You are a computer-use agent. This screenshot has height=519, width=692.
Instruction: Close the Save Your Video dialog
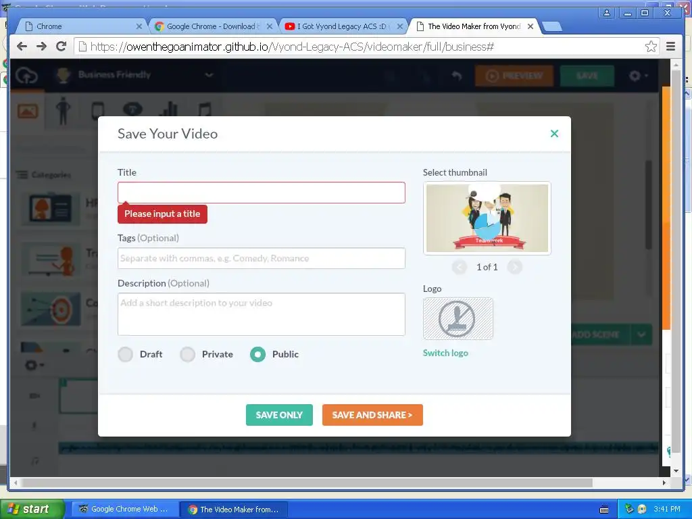(554, 133)
